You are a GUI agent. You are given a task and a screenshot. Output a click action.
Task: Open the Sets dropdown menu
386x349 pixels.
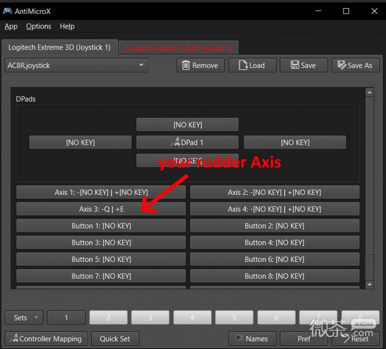pyautogui.click(x=24, y=318)
